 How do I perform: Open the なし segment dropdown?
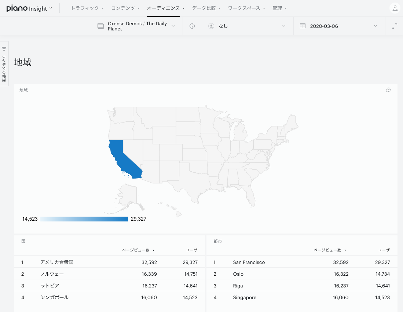[x=248, y=26]
